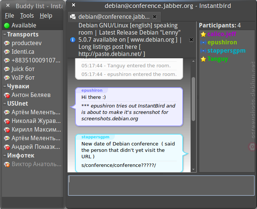The height and width of the screenshot is (209, 257).
Task: Click the producteev contact talk icon
Action: tap(7, 43)
